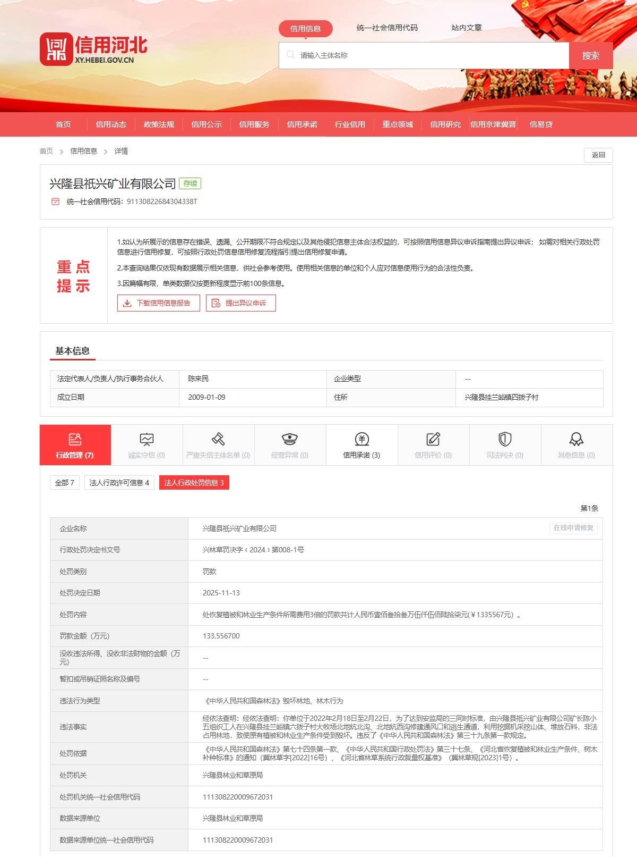This screenshot has width=637, height=857.
Task: Click the 首页 breadcrumb link
Action: point(46,151)
